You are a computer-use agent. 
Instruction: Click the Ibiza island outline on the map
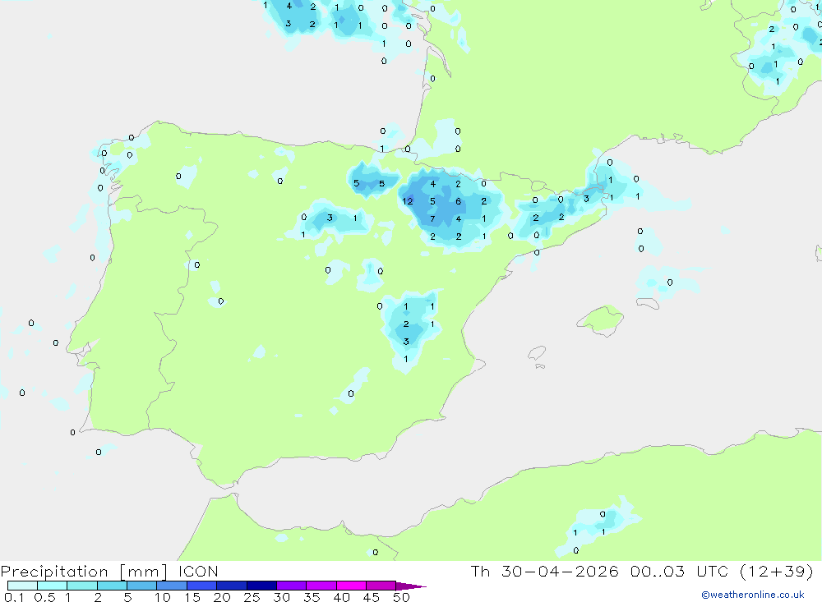coord(537,353)
